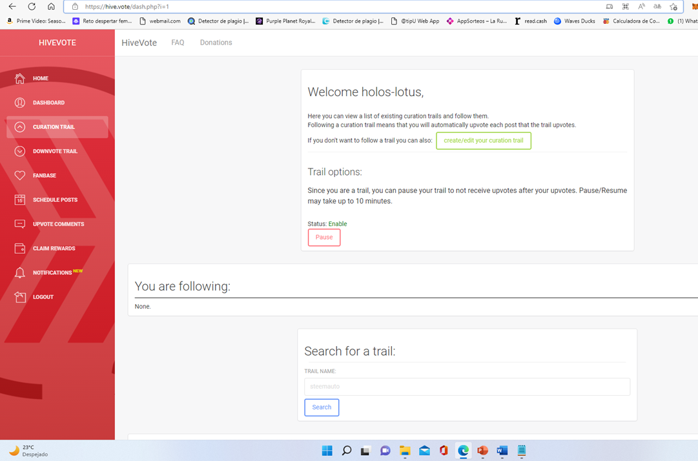Viewport: 698px width, 461px height.
Task: Click the Schedule Posts calendar icon
Action: point(19,200)
